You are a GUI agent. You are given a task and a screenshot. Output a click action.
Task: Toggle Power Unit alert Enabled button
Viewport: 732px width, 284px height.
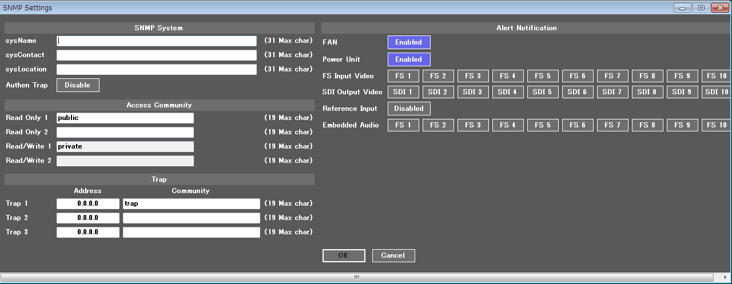tap(409, 59)
